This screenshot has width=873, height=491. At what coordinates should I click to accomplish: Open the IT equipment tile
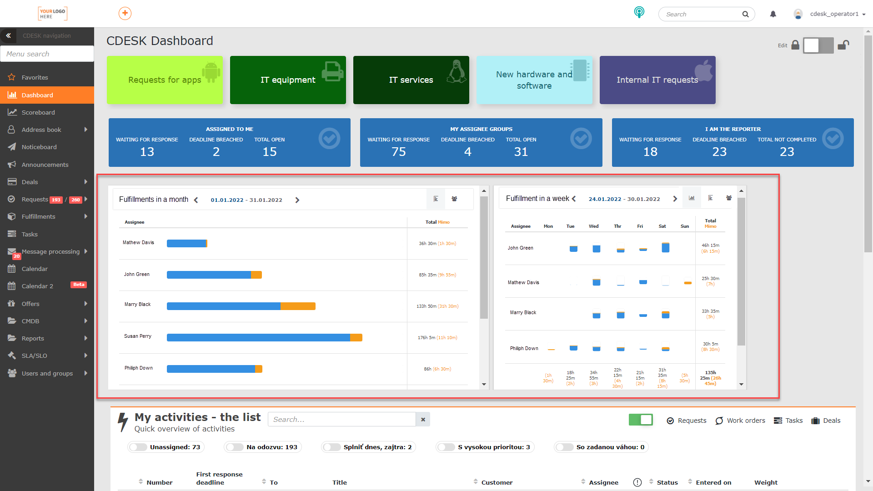coord(288,80)
